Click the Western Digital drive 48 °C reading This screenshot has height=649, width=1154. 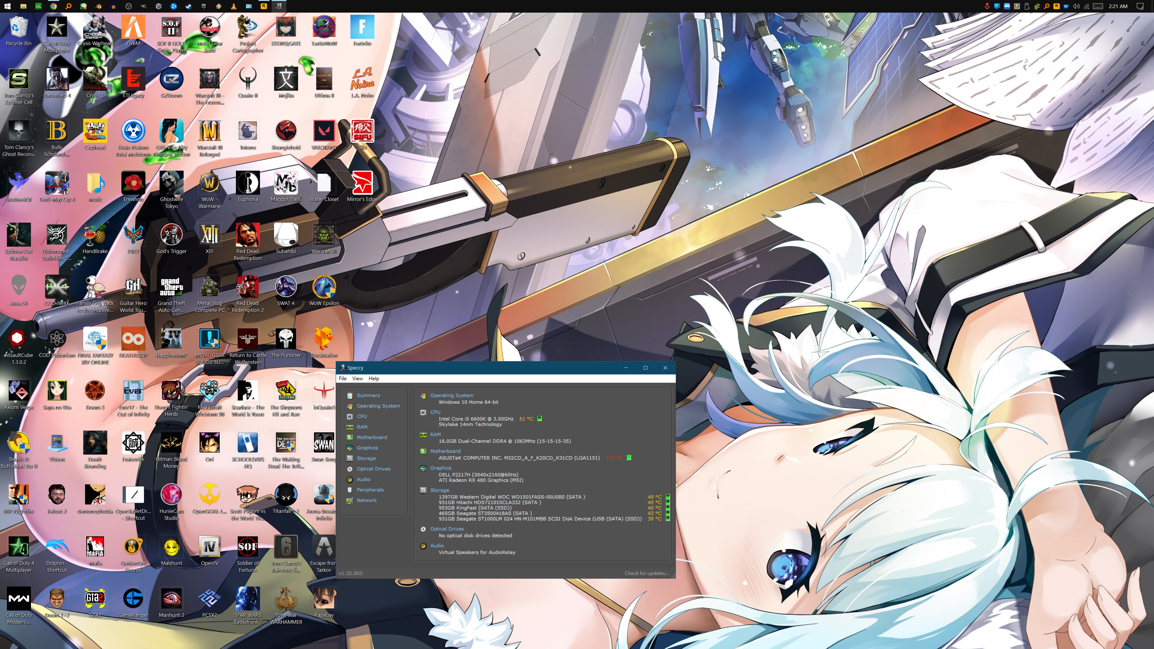point(654,497)
